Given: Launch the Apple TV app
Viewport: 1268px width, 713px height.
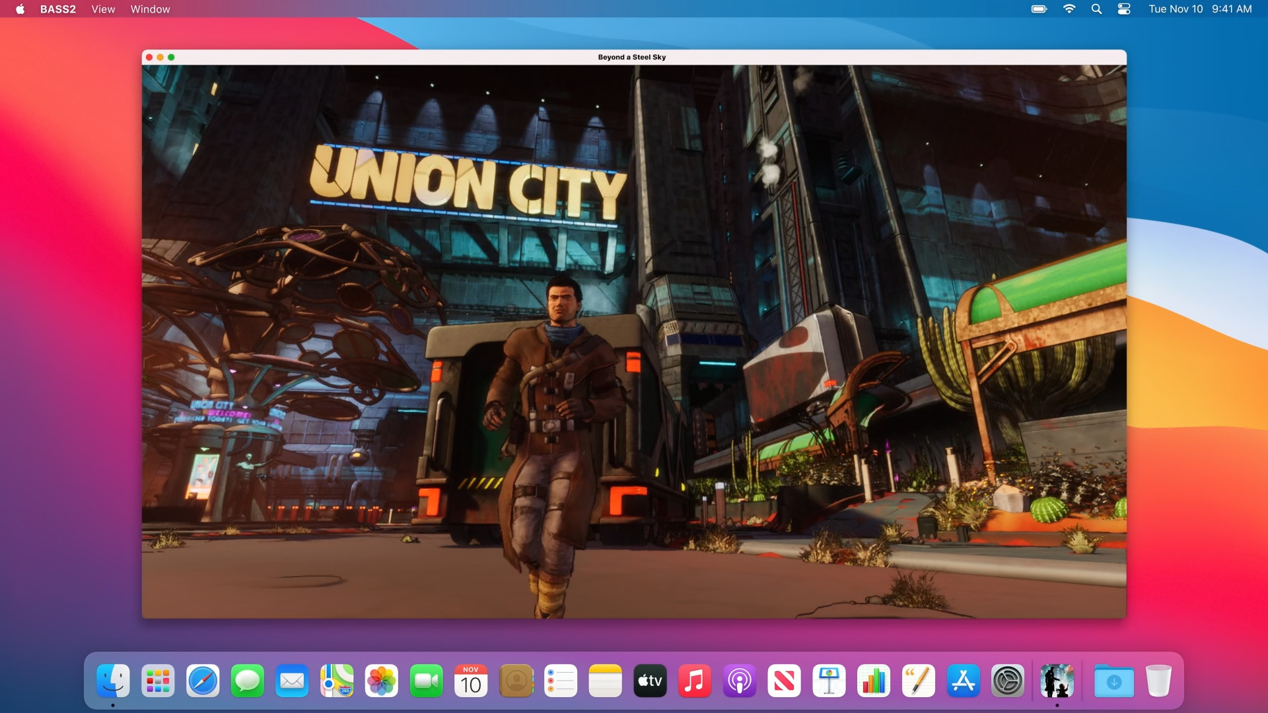Looking at the screenshot, I should click(651, 681).
